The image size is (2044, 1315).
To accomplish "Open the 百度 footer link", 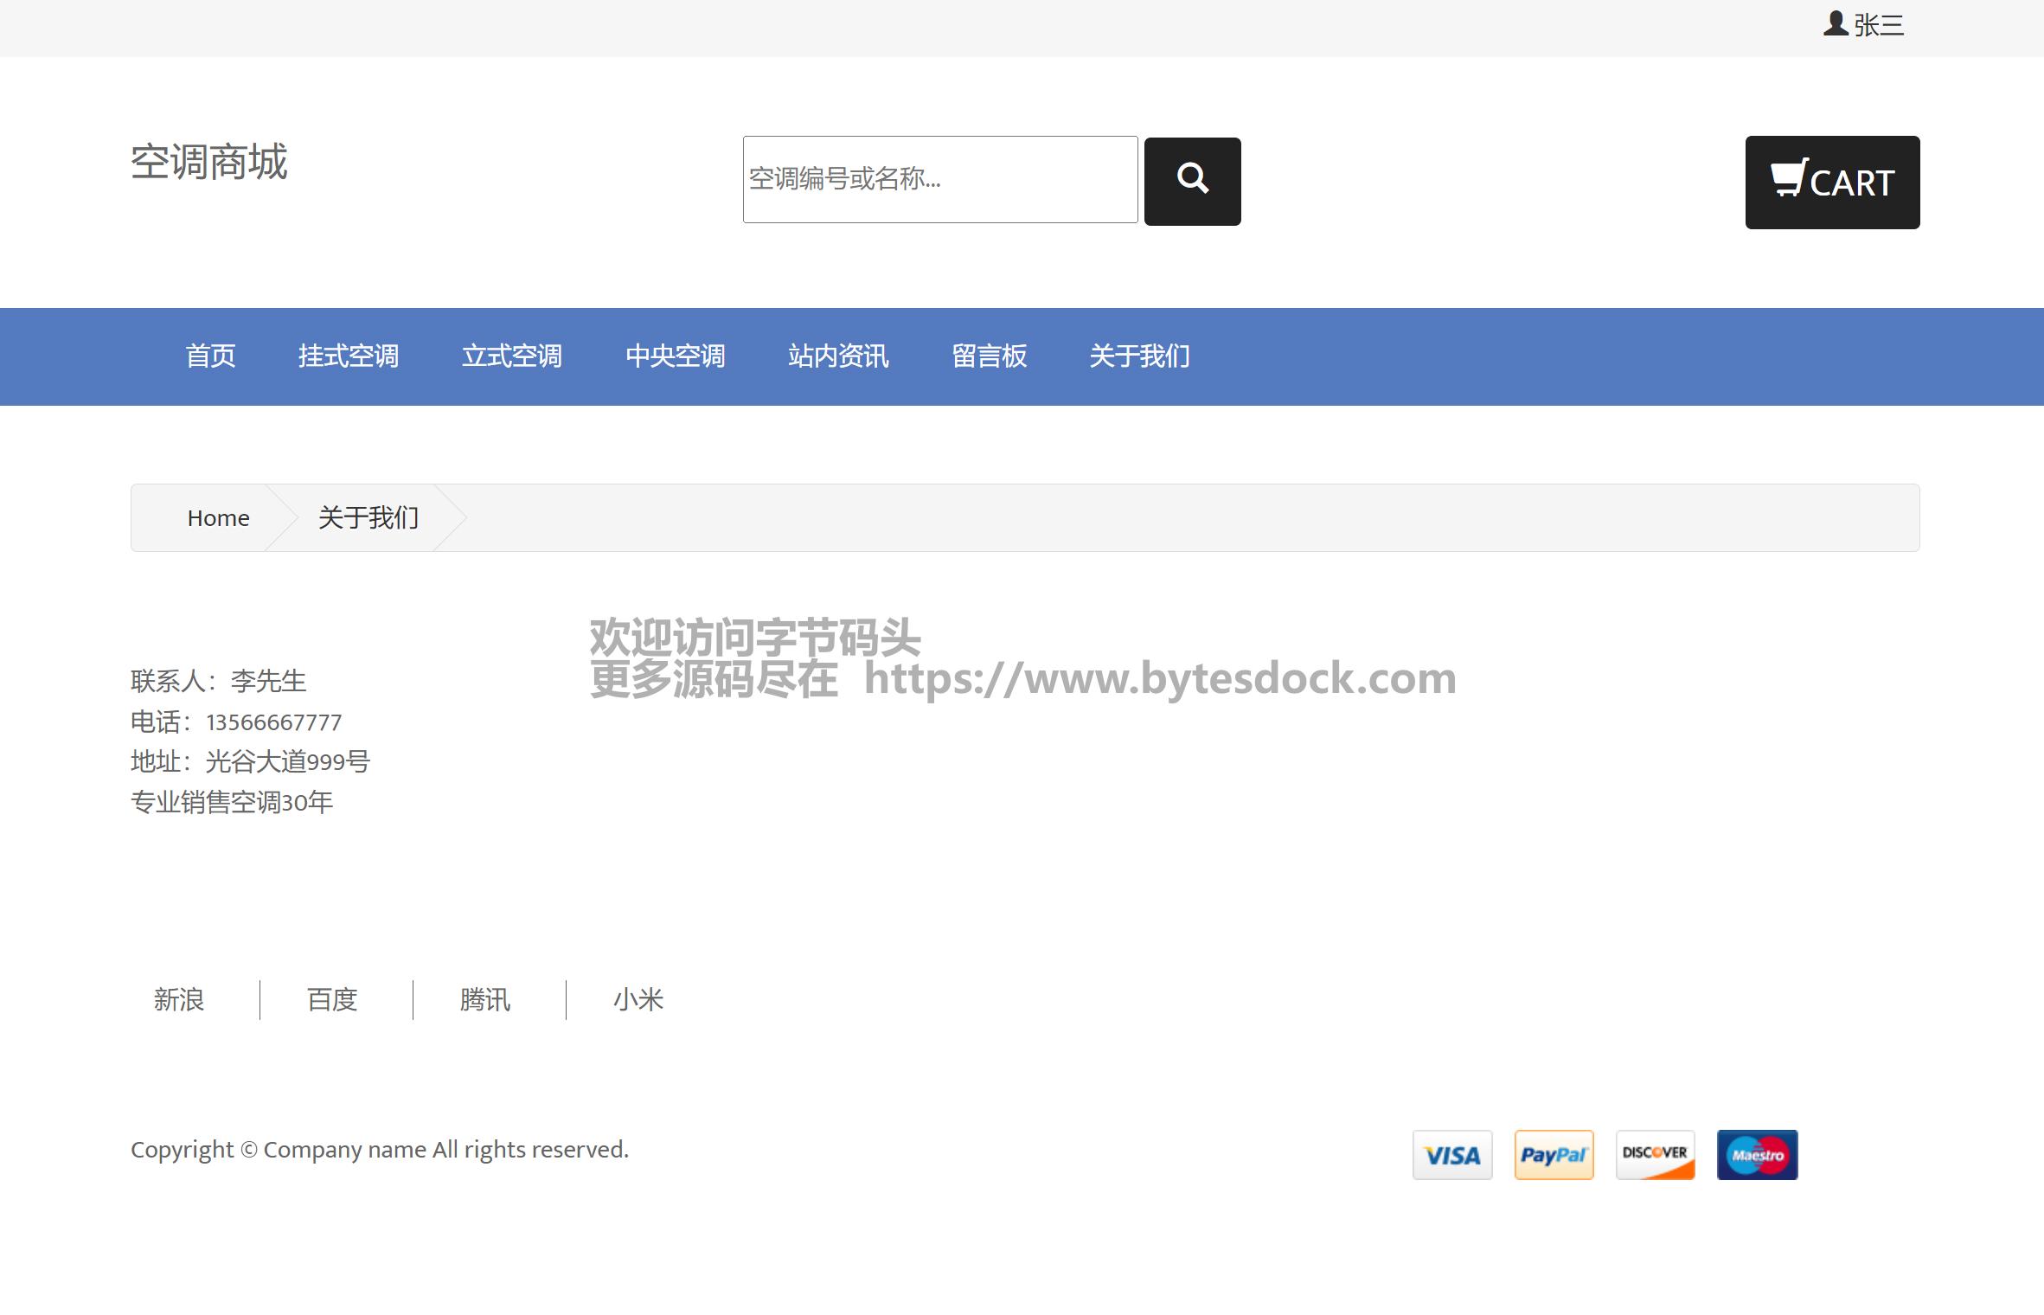I will 332,999.
